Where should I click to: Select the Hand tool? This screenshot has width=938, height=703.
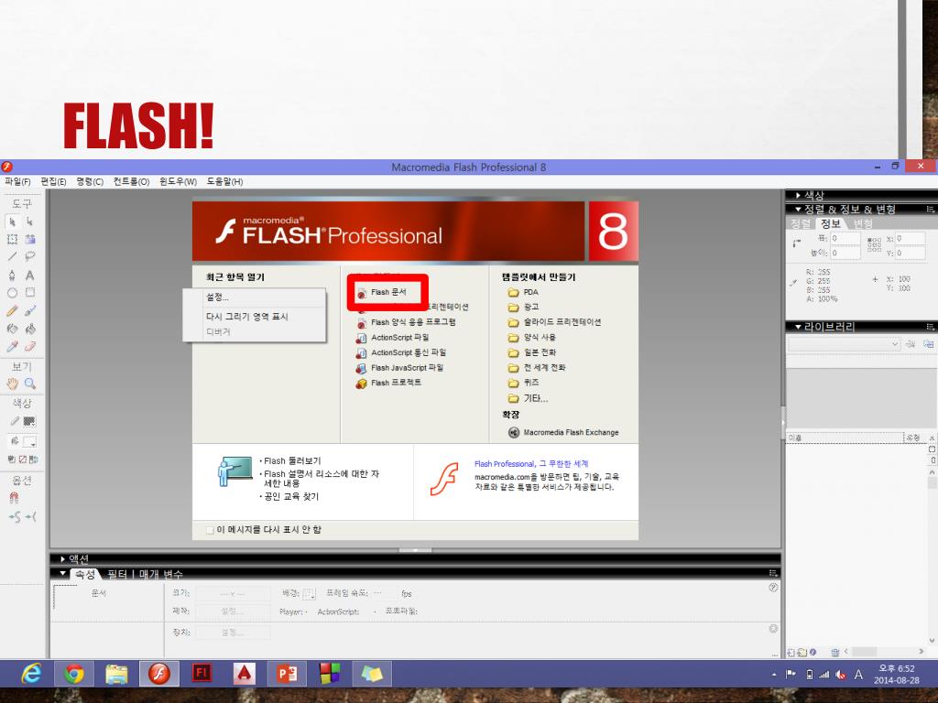(x=12, y=384)
